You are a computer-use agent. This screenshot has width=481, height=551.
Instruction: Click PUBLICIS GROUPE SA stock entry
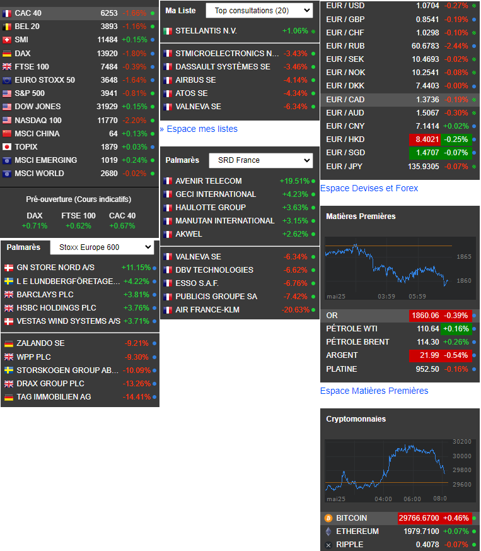[216, 297]
